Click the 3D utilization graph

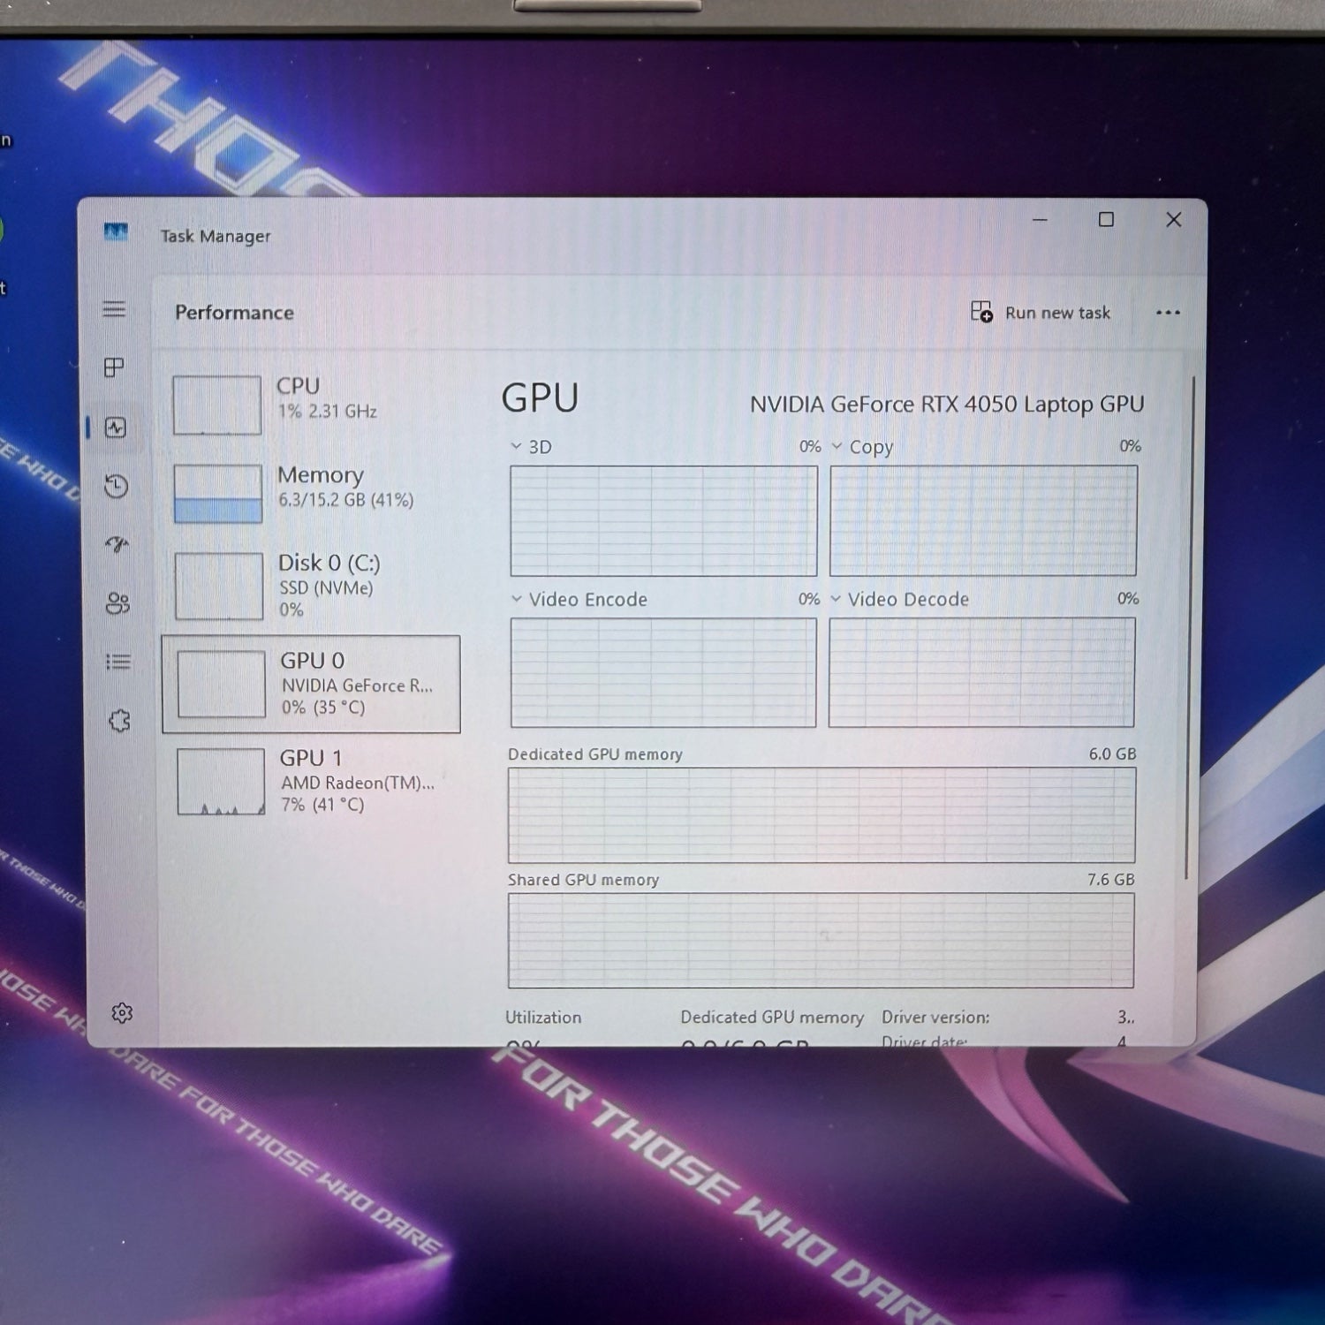click(663, 521)
